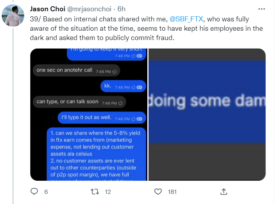Image resolution: width=278 pixels, height=204 pixels.
Task: Click the reply count 6
Action: (46, 192)
